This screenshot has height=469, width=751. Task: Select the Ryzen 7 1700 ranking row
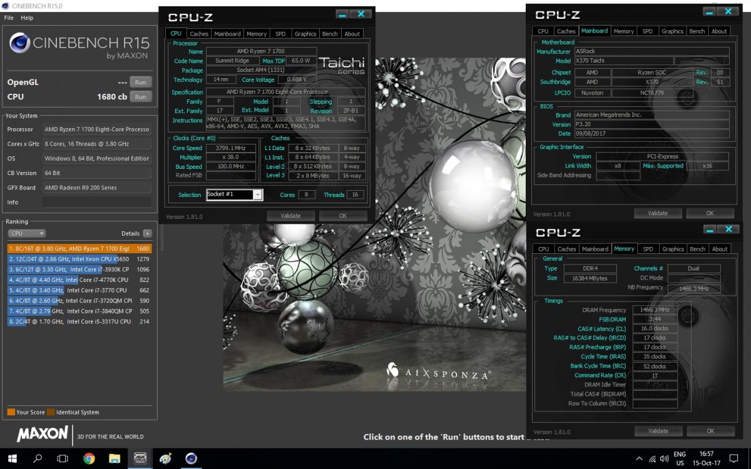[x=79, y=248]
